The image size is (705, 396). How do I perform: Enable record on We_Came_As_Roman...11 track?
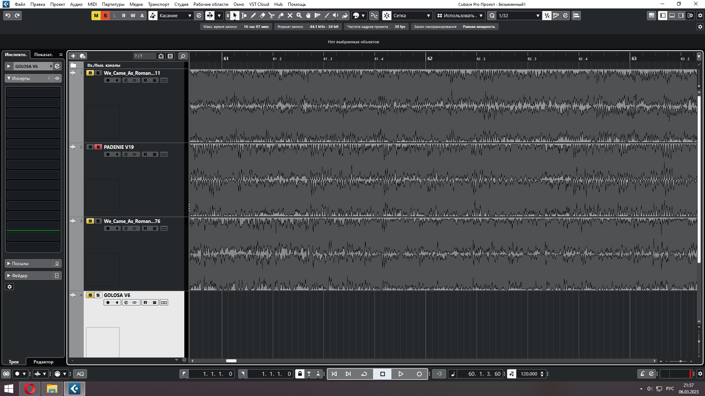(108, 80)
